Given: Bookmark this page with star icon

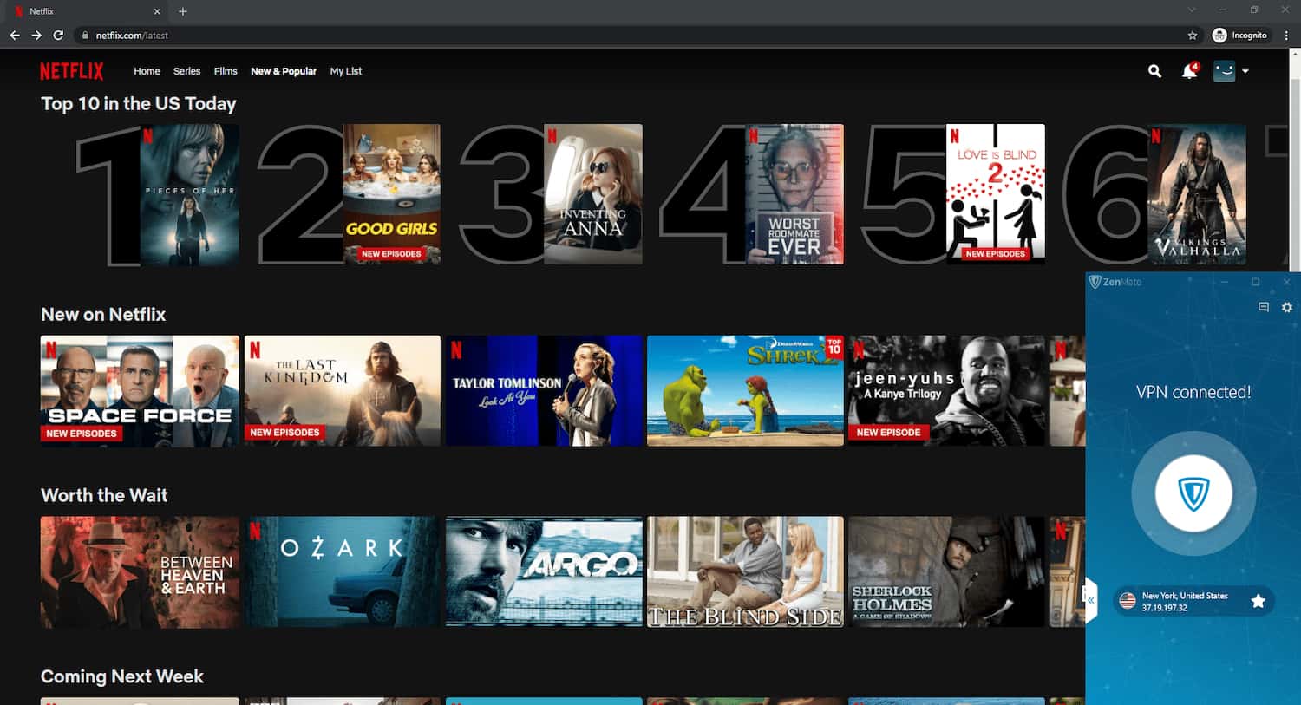Looking at the screenshot, I should click(x=1193, y=36).
